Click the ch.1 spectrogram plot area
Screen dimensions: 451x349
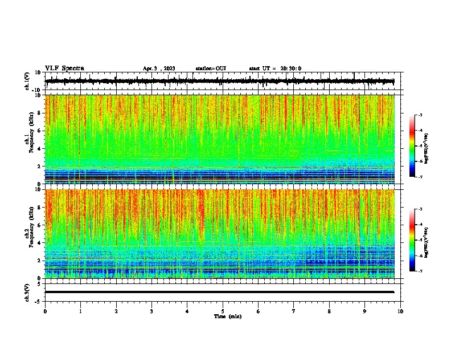(220, 139)
